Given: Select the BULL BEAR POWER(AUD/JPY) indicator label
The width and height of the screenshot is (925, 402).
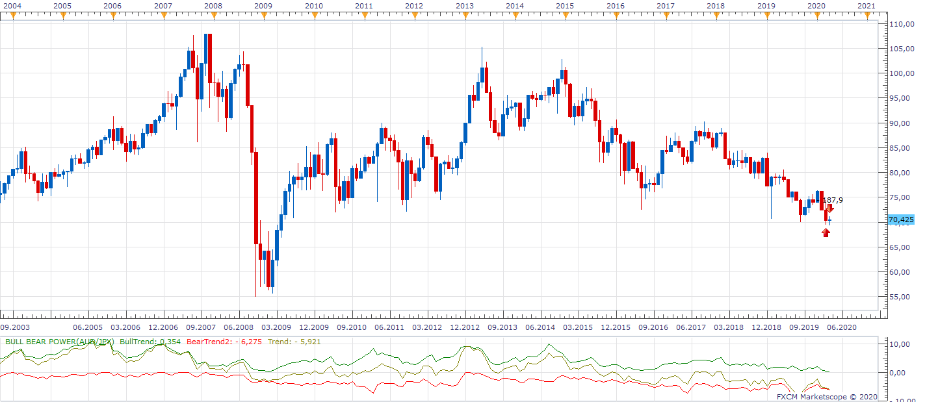Looking at the screenshot, I should point(60,341).
